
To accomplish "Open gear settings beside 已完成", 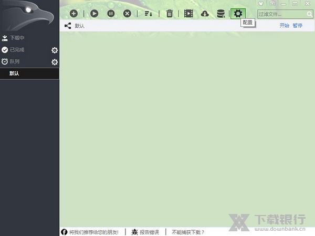I will pos(55,50).
